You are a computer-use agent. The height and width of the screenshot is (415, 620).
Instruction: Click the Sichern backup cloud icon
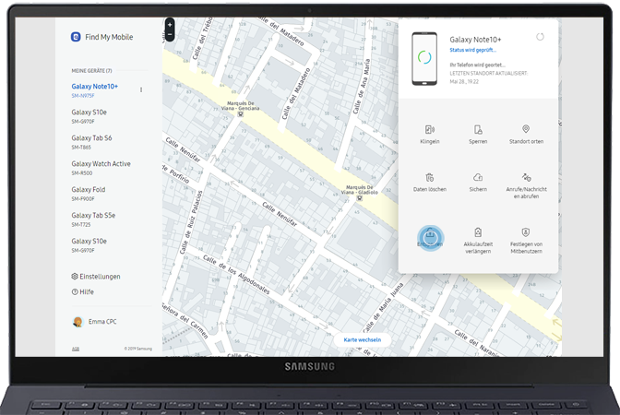point(478,177)
